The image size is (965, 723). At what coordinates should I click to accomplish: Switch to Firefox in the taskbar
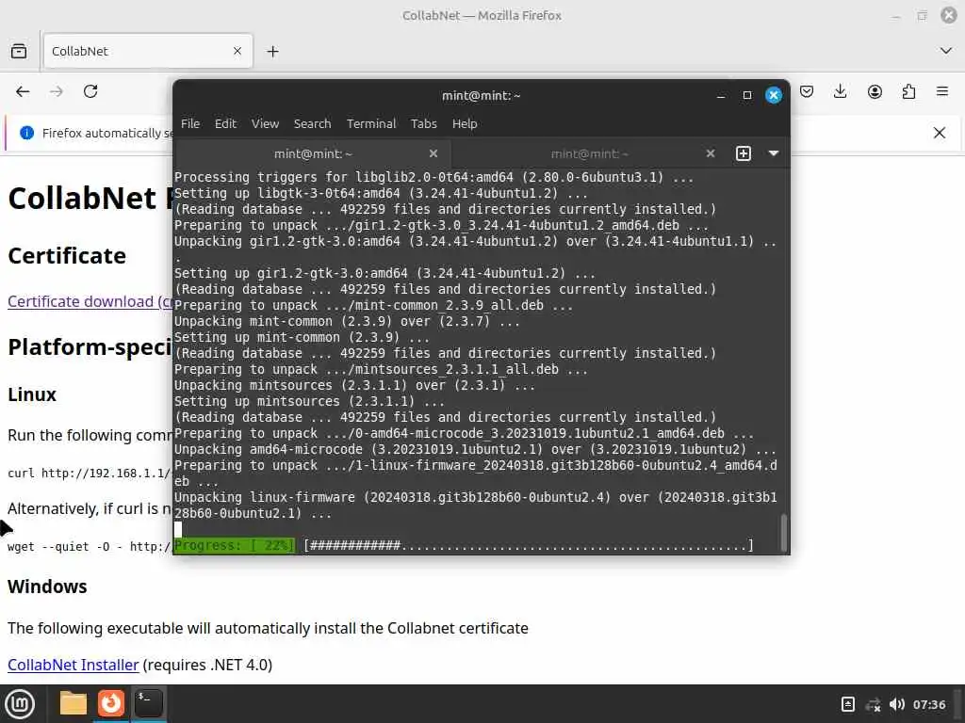[111, 703]
